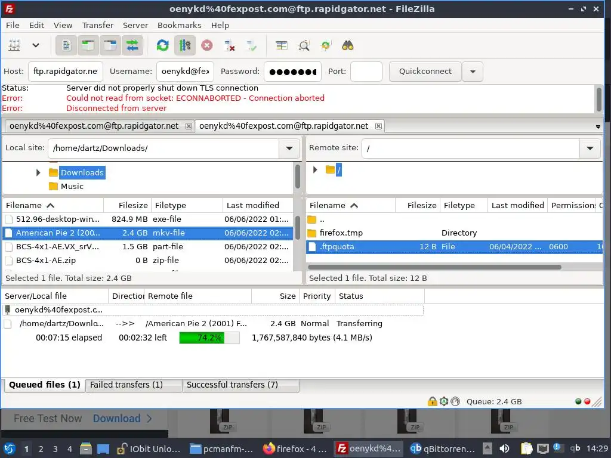Screen dimensions: 611x458
Task: Sort local files by Last modified header
Action: (258, 205)
